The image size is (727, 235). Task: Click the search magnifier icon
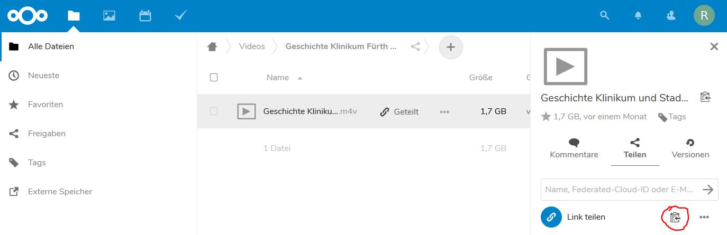pyautogui.click(x=604, y=16)
